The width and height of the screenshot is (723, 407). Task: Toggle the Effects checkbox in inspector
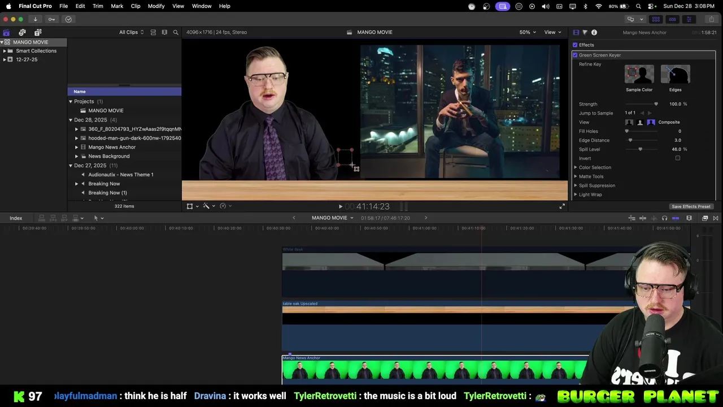pyautogui.click(x=575, y=45)
